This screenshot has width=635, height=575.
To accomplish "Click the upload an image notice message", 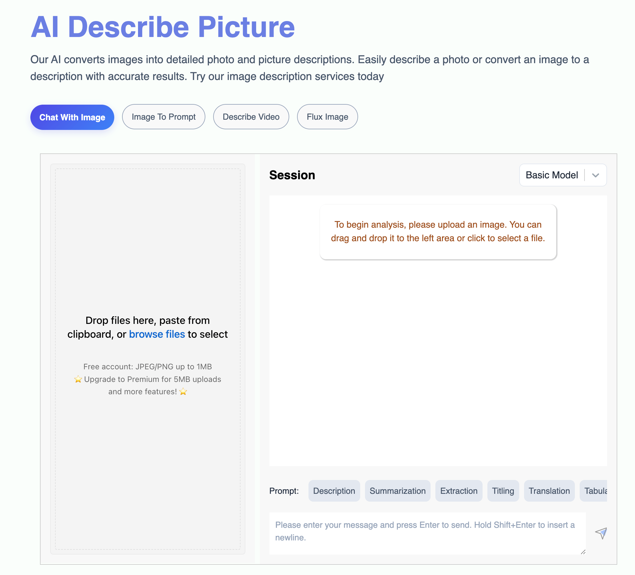I will tap(438, 232).
